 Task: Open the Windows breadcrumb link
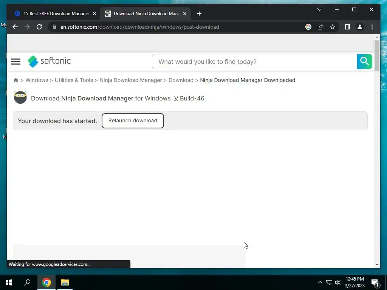pos(37,80)
